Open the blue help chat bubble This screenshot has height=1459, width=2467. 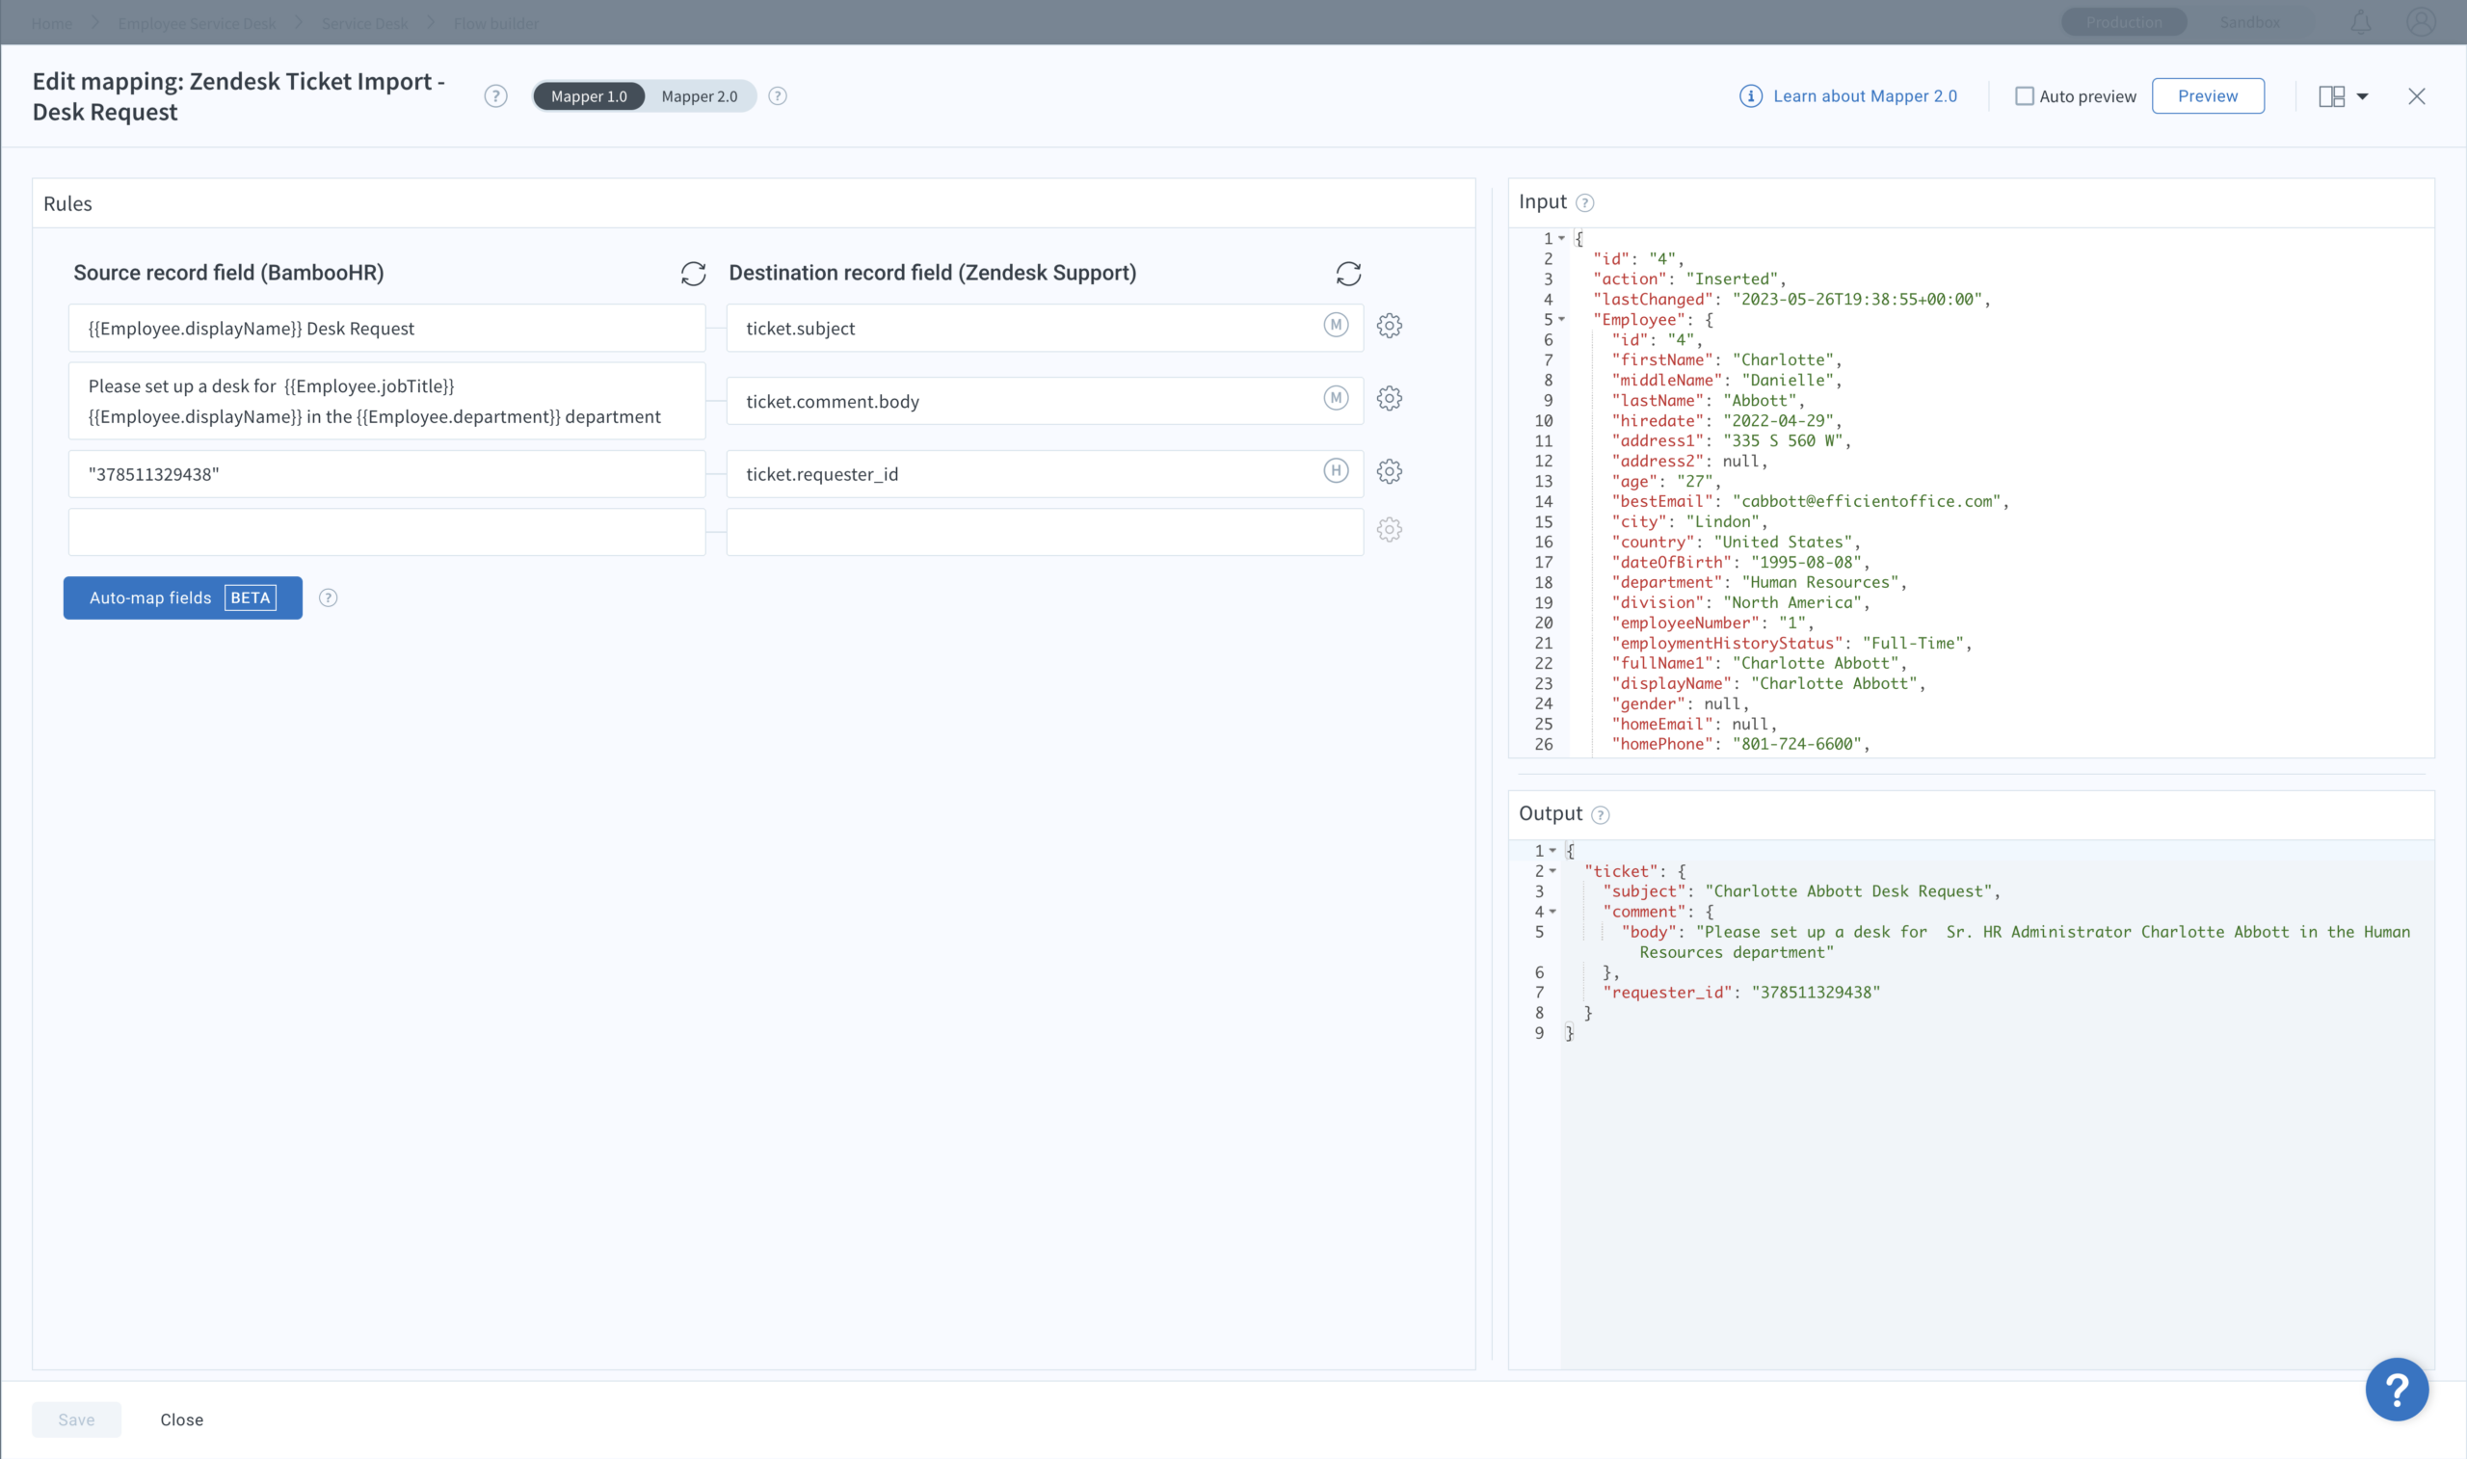coord(2397,1390)
